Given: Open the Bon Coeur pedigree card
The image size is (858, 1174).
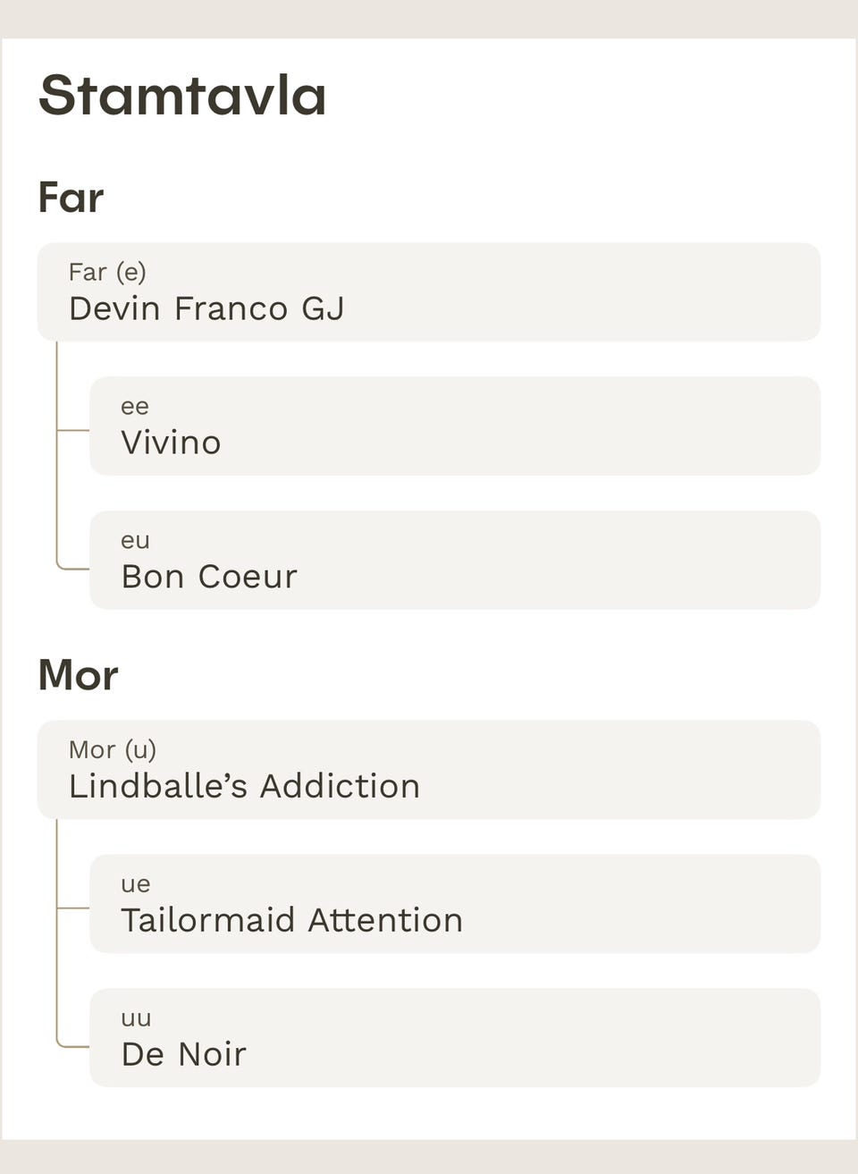Looking at the screenshot, I should (454, 561).
